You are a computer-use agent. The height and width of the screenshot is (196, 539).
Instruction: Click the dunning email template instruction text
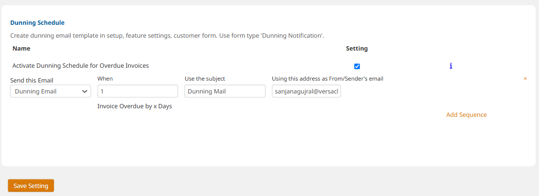(168, 35)
